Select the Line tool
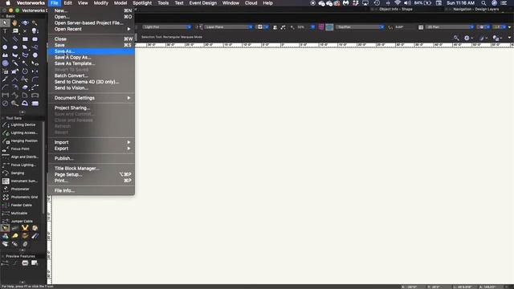This screenshot has width=514, height=289. (x=5, y=39)
